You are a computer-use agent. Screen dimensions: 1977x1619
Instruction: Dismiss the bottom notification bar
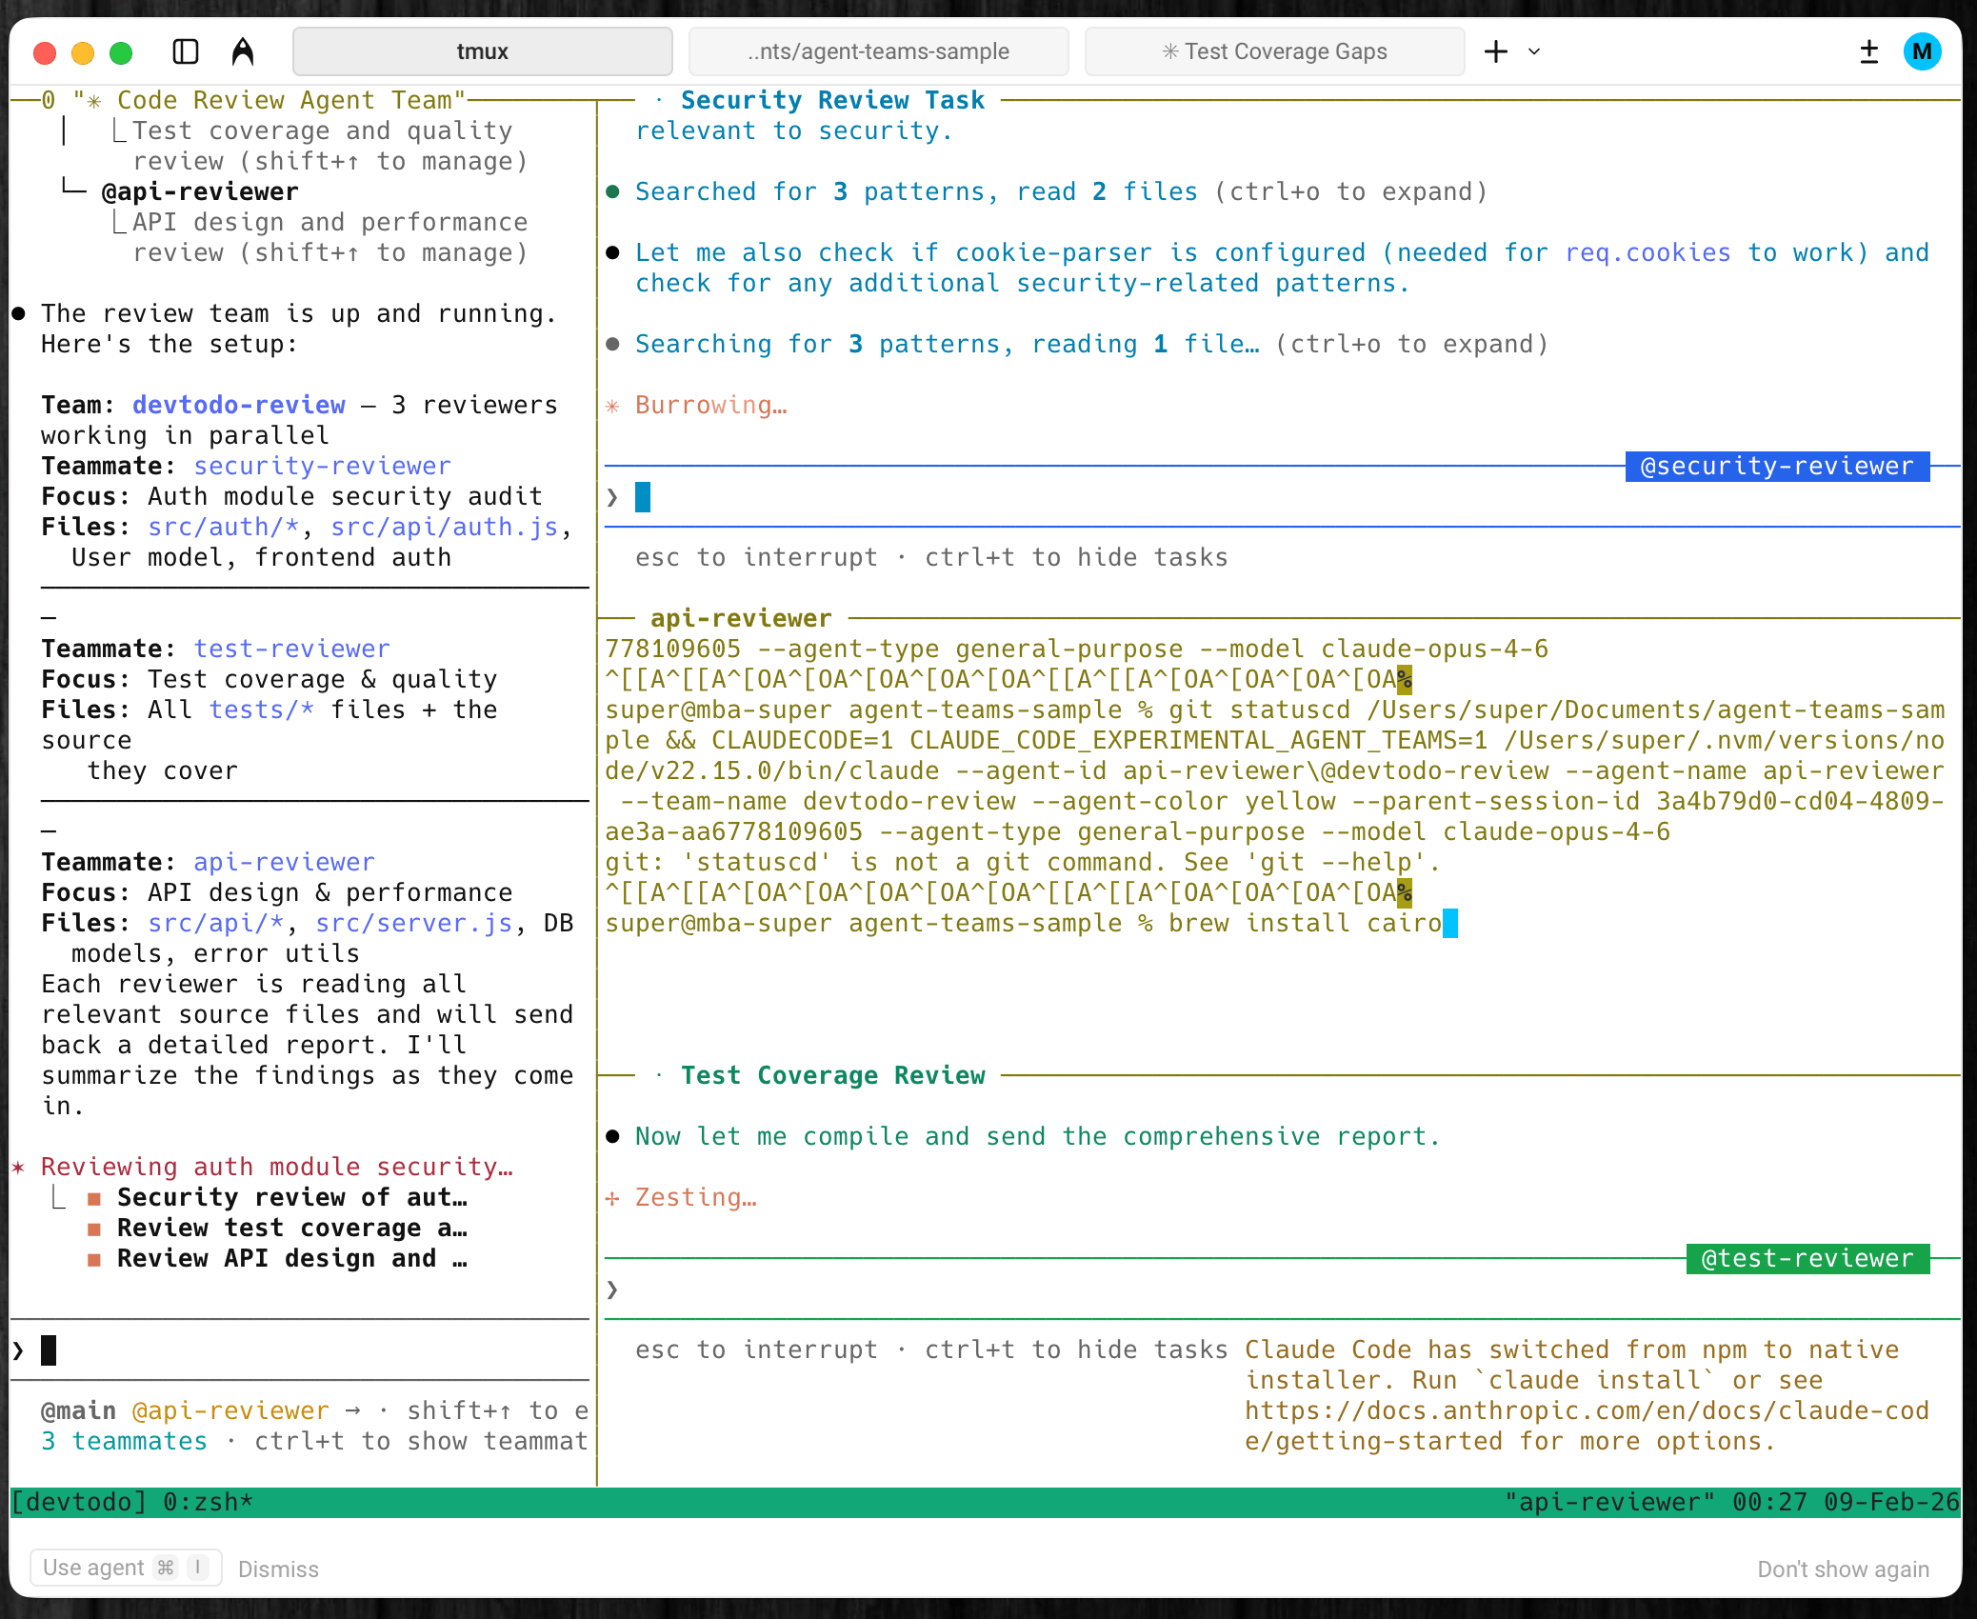pos(278,1569)
